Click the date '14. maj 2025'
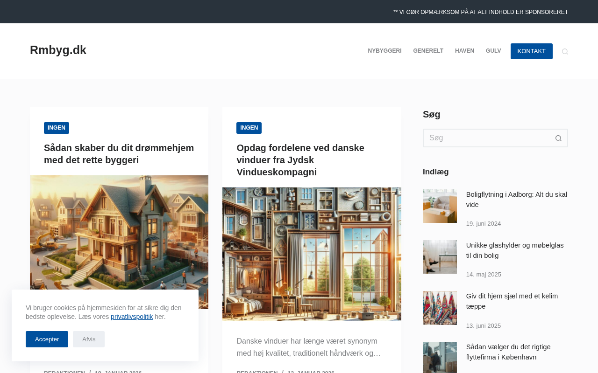 [484, 275]
